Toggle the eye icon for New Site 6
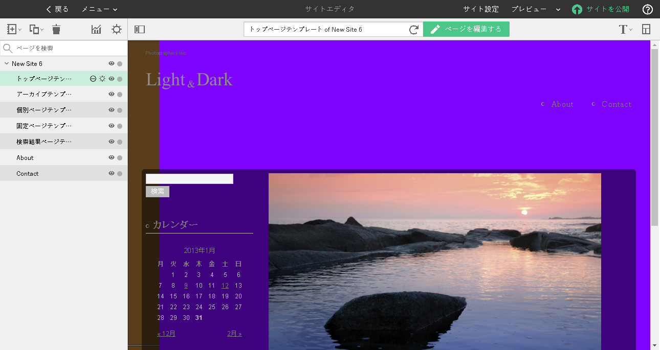The width and height of the screenshot is (660, 350). pos(112,63)
